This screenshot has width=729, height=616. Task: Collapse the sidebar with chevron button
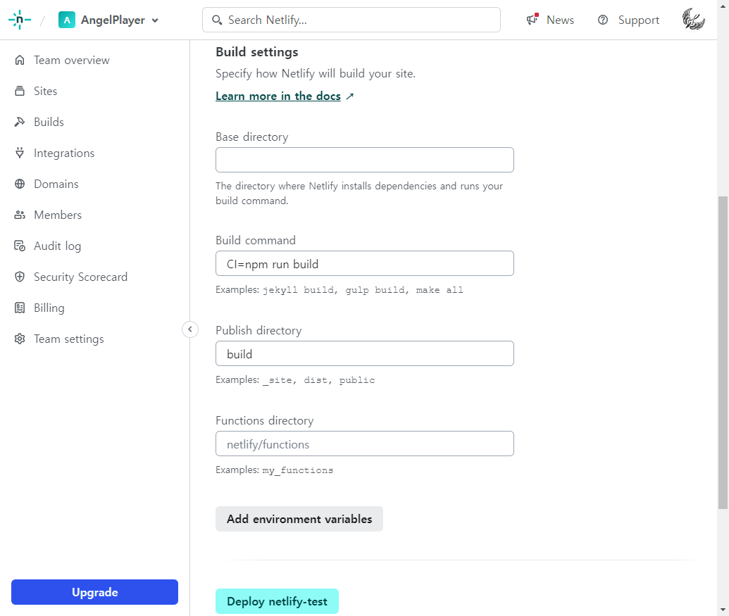coord(189,329)
